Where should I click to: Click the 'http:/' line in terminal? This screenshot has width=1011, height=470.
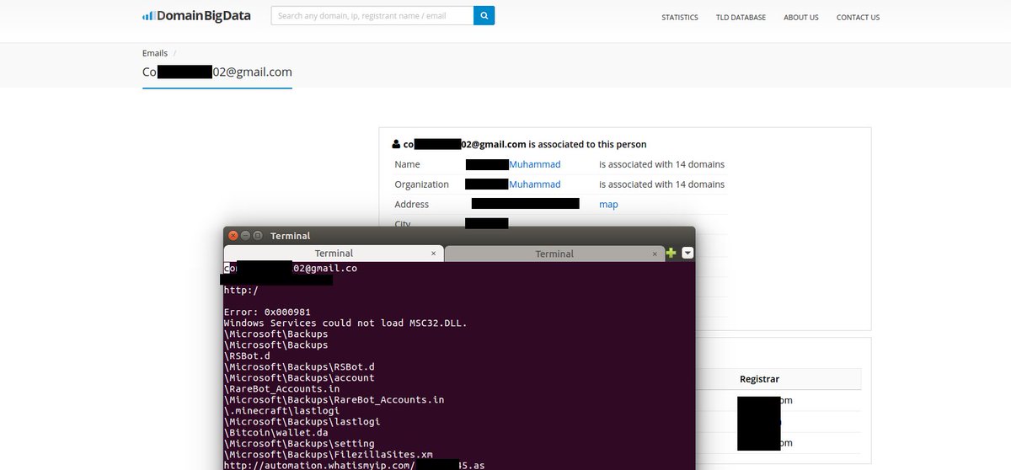click(241, 290)
